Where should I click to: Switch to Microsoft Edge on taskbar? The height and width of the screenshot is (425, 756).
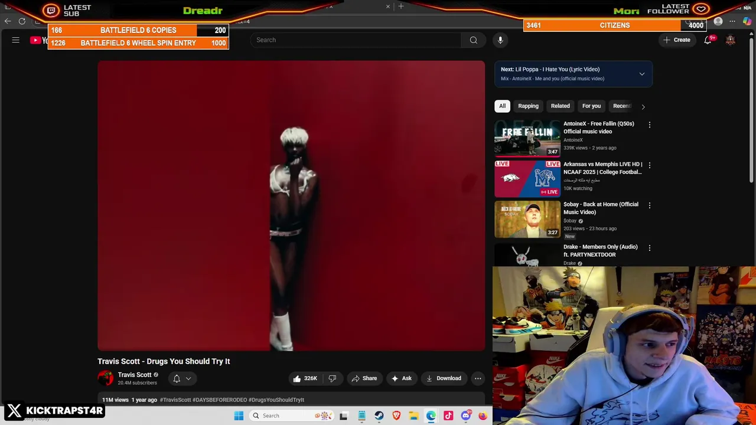[x=431, y=416]
